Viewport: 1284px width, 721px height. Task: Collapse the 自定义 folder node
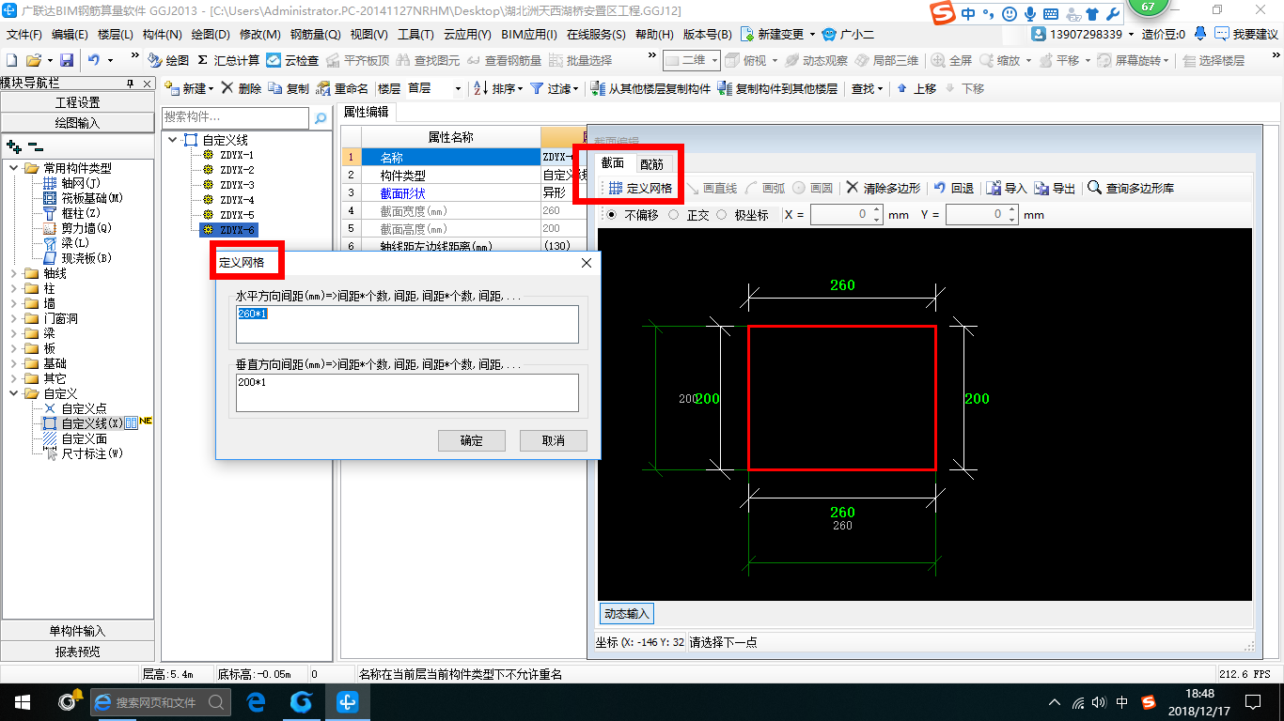pos(13,393)
